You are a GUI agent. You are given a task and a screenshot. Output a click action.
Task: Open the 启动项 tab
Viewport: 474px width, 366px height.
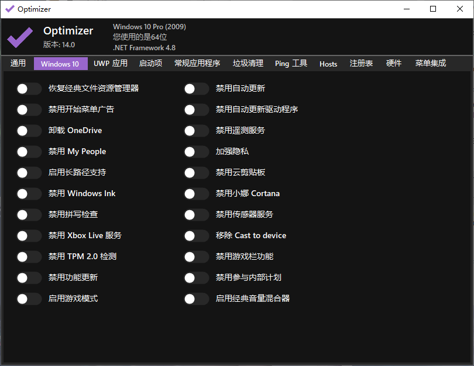[x=150, y=63]
